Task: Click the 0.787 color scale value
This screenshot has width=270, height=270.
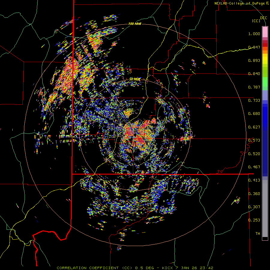Action: click(254, 87)
